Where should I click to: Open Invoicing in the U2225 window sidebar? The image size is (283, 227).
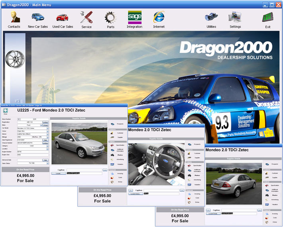117,173
